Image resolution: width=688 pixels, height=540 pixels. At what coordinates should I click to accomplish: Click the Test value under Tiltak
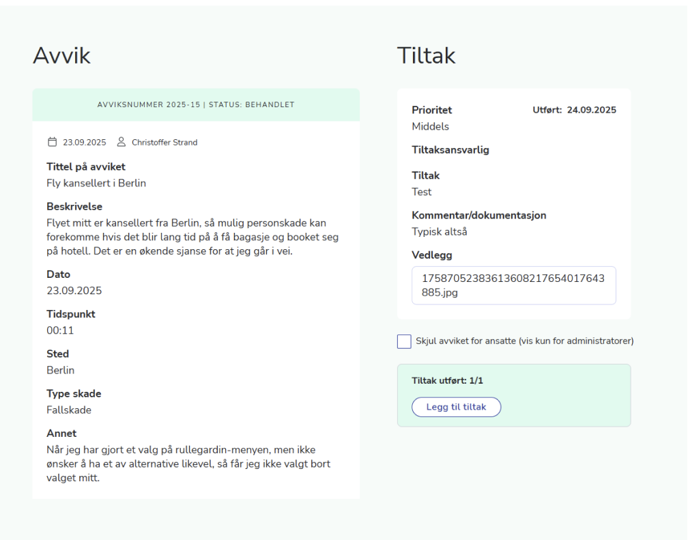point(422,192)
